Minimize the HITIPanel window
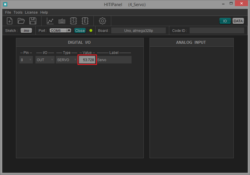This screenshot has height=175, width=250. 223,3
